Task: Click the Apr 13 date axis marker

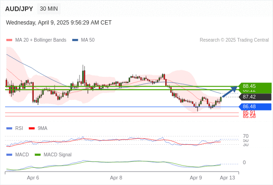Action: 227,178
